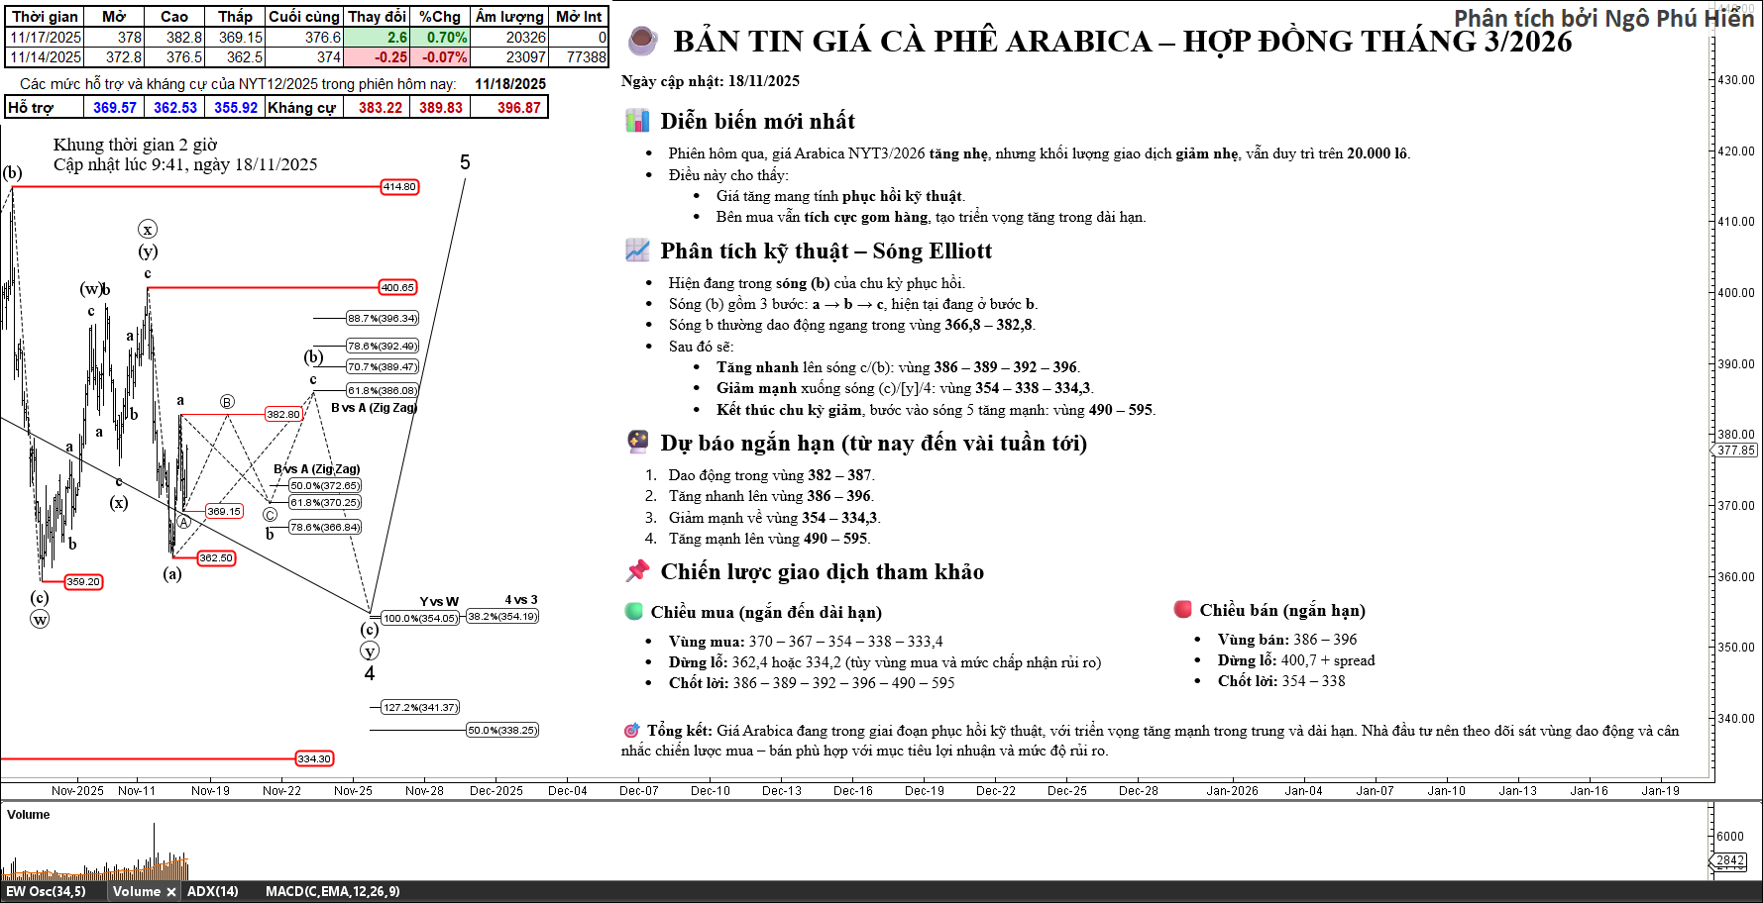
Task: Select the MACD(C,EMA,12,26,9) tab
Action: click(x=332, y=892)
